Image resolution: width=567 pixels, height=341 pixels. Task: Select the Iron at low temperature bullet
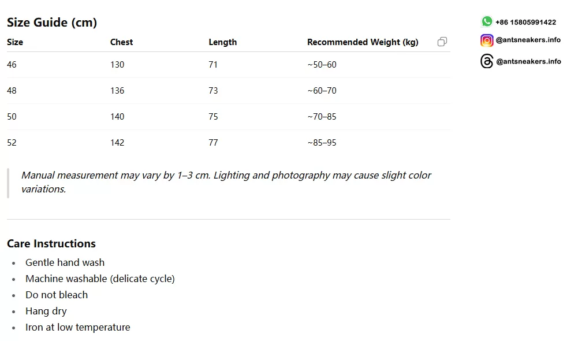coord(78,327)
